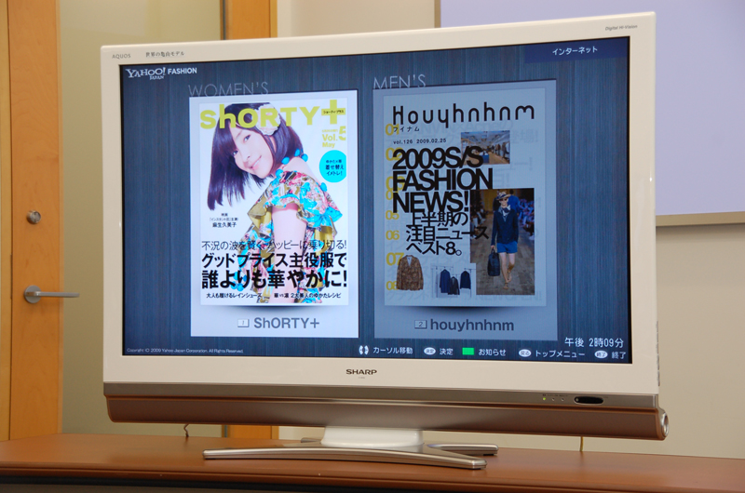Click the 決定 oval button icon
The image size is (745, 493).
[429, 351]
